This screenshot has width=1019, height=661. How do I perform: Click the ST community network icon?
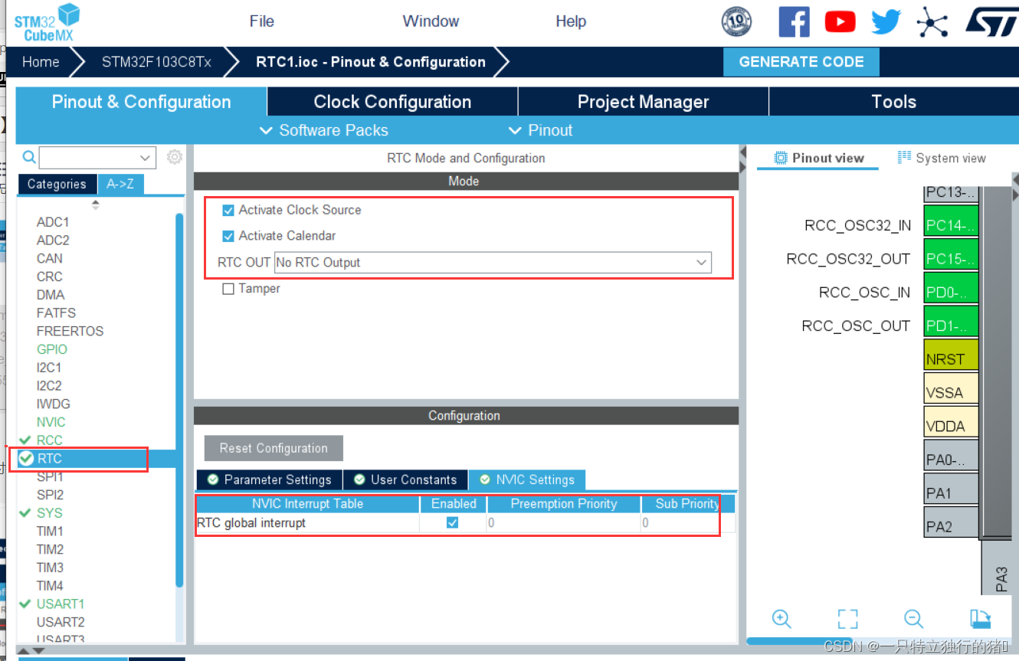[932, 21]
